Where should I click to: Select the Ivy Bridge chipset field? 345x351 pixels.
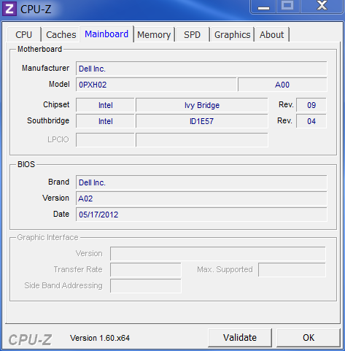202,105
